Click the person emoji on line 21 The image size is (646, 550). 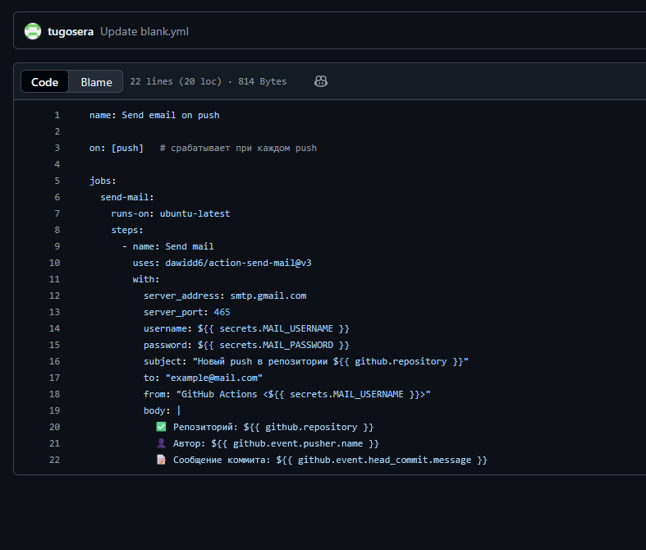pyautogui.click(x=161, y=443)
